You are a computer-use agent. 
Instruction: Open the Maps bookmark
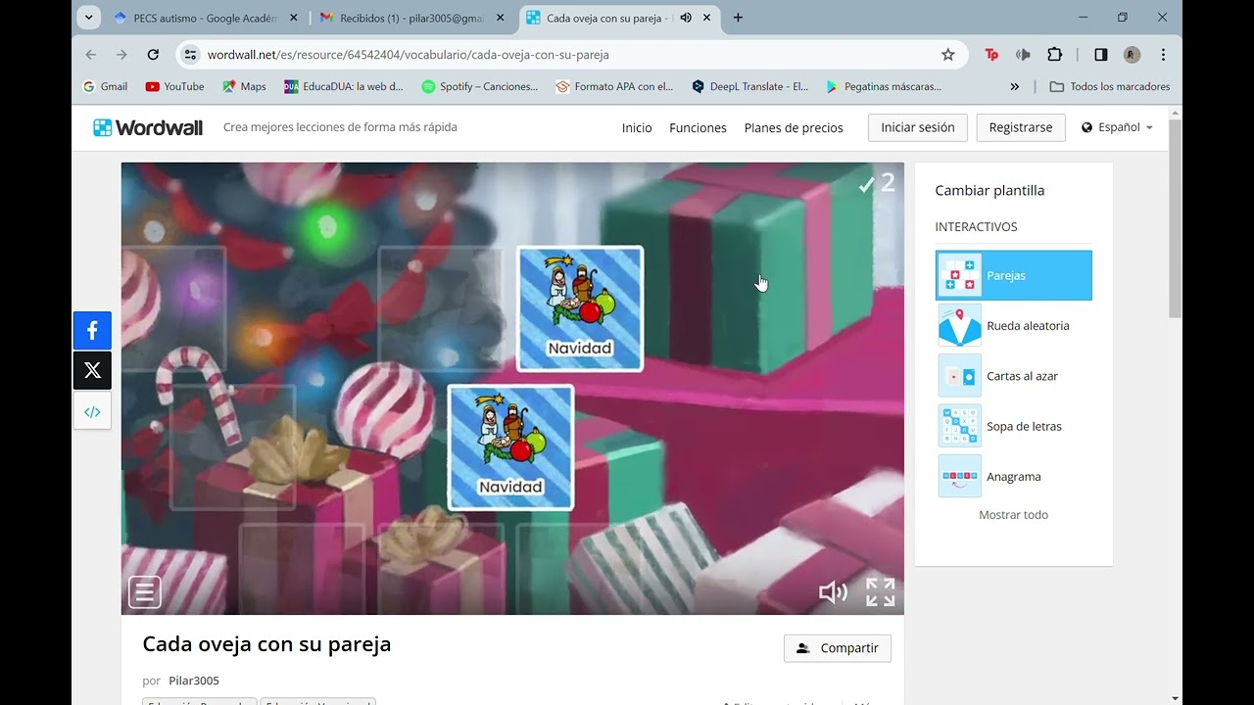pos(244,86)
